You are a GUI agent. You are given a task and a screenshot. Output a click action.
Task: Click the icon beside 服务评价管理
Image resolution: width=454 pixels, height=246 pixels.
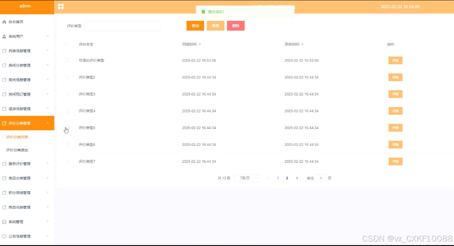pyautogui.click(x=4, y=164)
